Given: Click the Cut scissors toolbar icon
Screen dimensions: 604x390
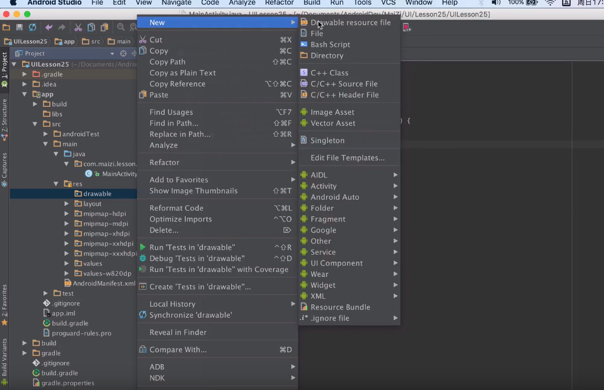Looking at the screenshot, I should coord(78,27).
